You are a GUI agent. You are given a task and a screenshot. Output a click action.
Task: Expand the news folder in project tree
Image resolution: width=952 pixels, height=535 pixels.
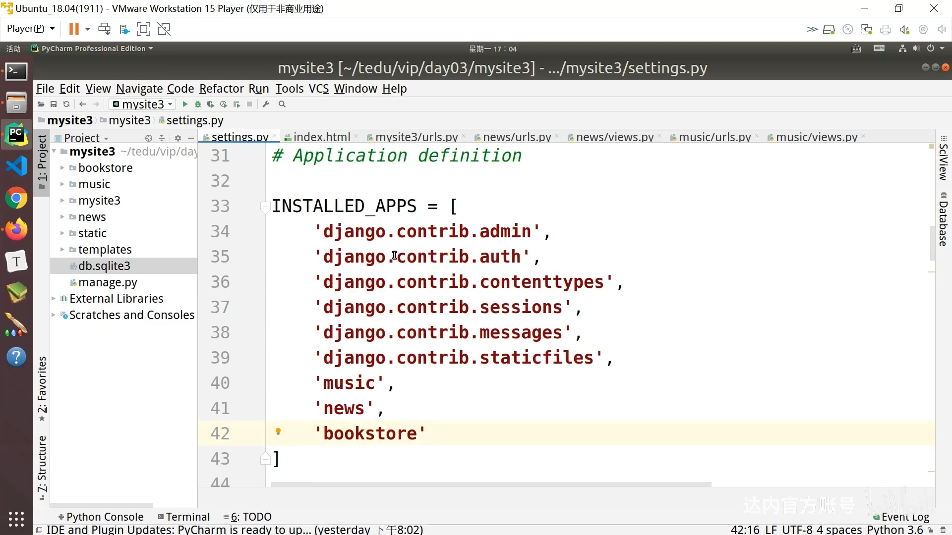(63, 216)
